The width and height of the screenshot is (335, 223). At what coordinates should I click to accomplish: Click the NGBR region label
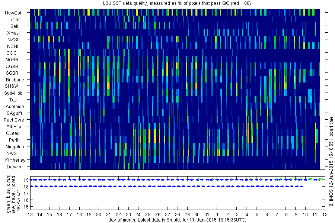[x=12, y=60]
